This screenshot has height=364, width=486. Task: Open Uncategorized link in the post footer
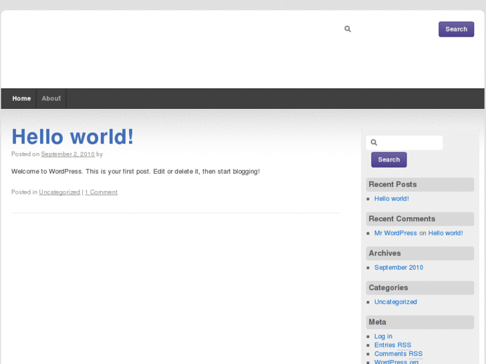(x=59, y=192)
